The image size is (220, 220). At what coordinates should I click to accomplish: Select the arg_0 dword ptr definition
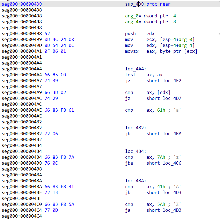pyautogui.click(x=151, y=16)
